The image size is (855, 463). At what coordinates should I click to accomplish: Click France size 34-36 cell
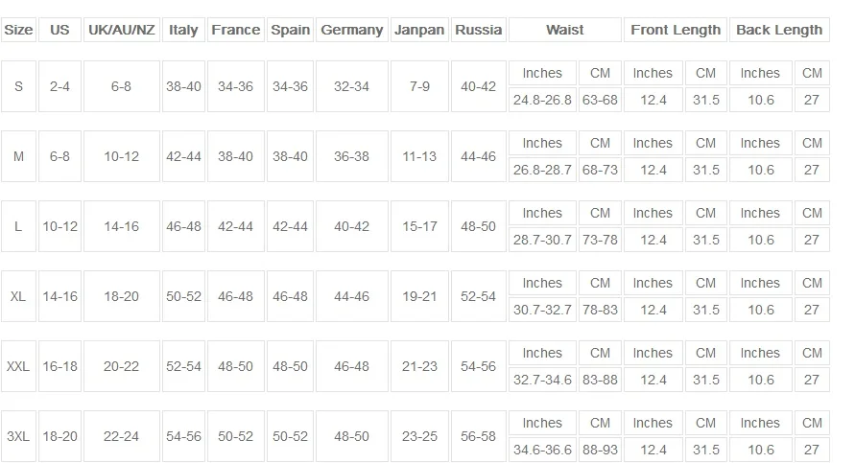tap(235, 86)
